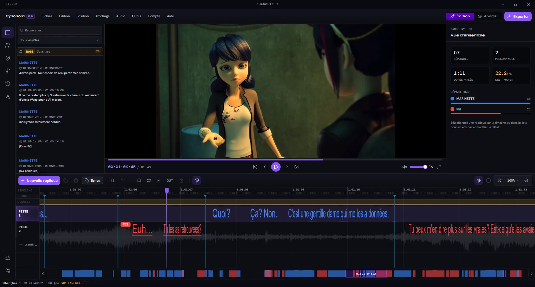Jump to next replica
Screen dimensions: 535x287
point(296,167)
